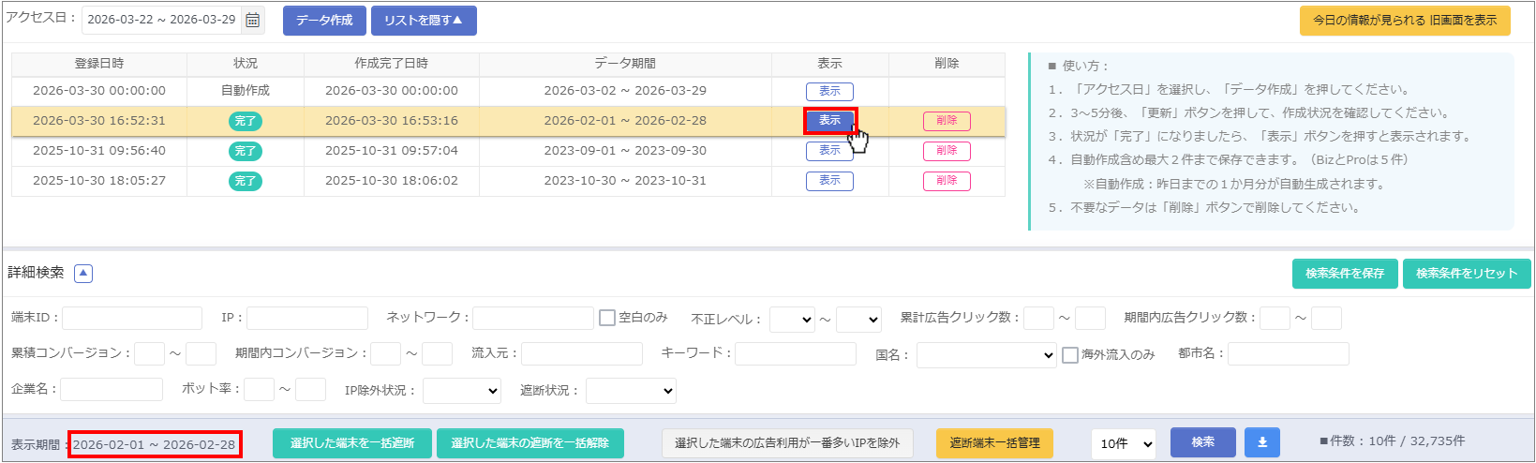
Task: Click 検索条件を保存 button
Action: [1344, 273]
